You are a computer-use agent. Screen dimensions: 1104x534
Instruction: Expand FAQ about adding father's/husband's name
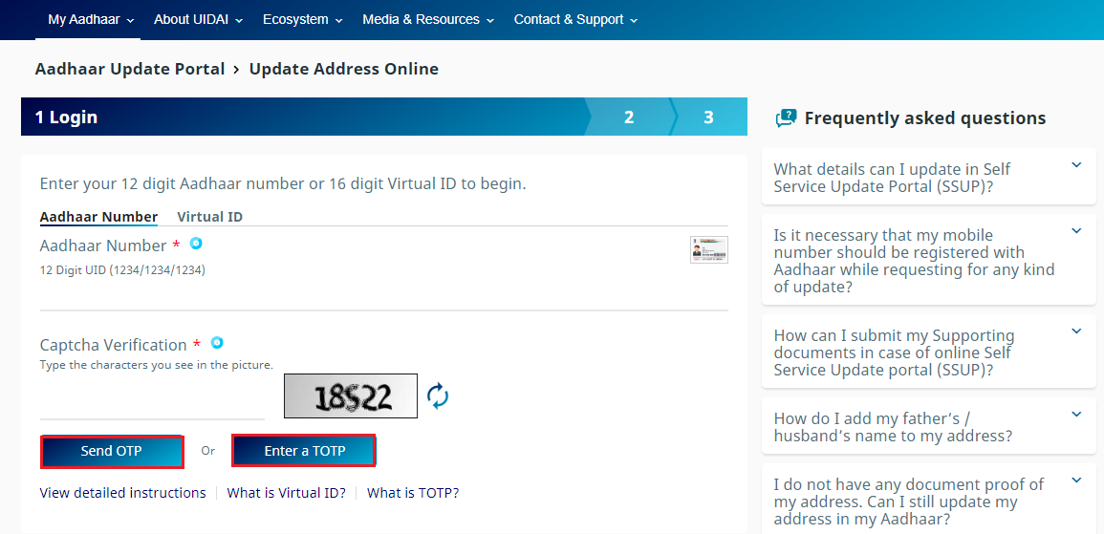[x=929, y=426]
